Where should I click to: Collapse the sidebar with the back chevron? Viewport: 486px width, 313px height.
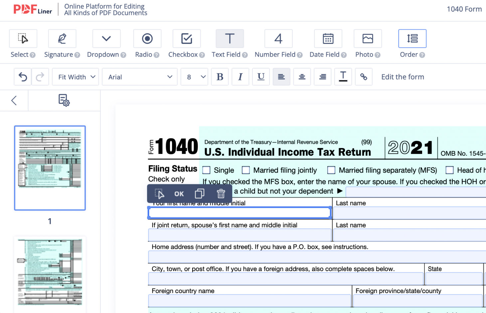pyautogui.click(x=14, y=100)
